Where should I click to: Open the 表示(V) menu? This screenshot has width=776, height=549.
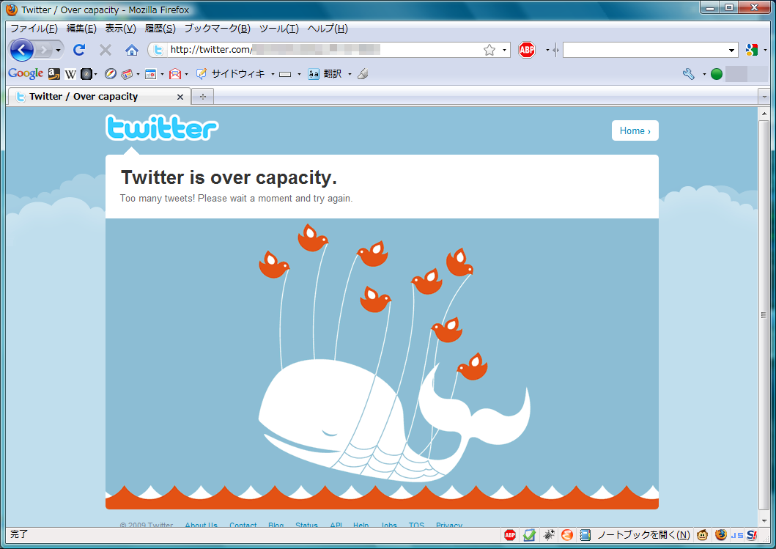(x=120, y=28)
